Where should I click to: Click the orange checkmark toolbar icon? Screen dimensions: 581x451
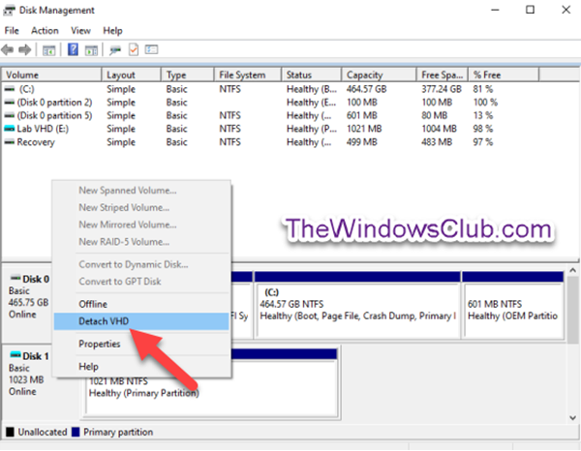pos(134,49)
